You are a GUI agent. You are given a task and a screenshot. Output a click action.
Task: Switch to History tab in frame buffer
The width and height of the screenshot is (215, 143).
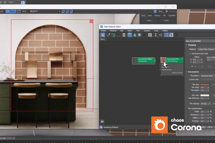point(157,15)
